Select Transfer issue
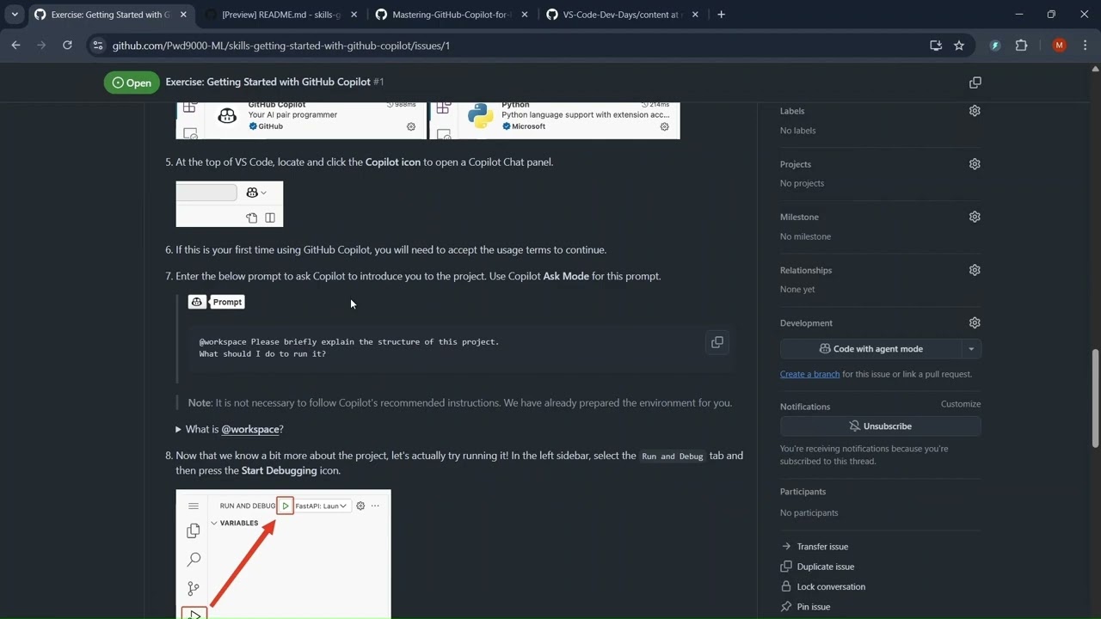The width and height of the screenshot is (1101, 619). coord(814,547)
